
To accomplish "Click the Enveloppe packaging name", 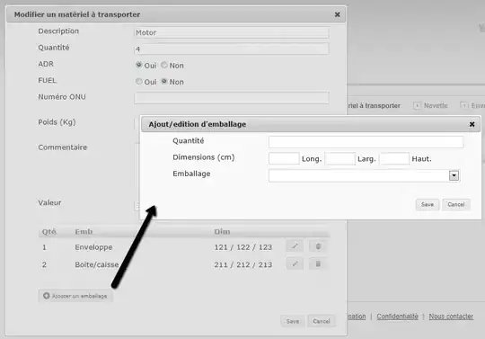I will [x=93, y=247].
